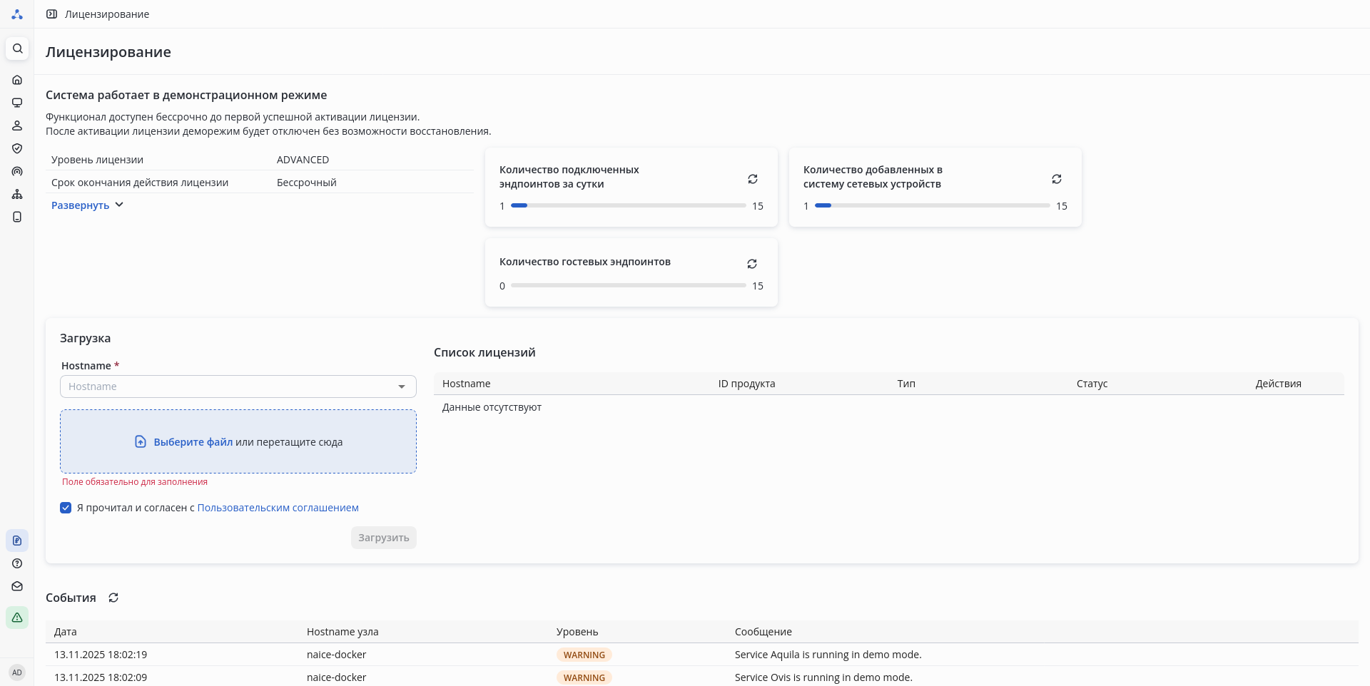Open the question mark help icon

click(x=17, y=563)
